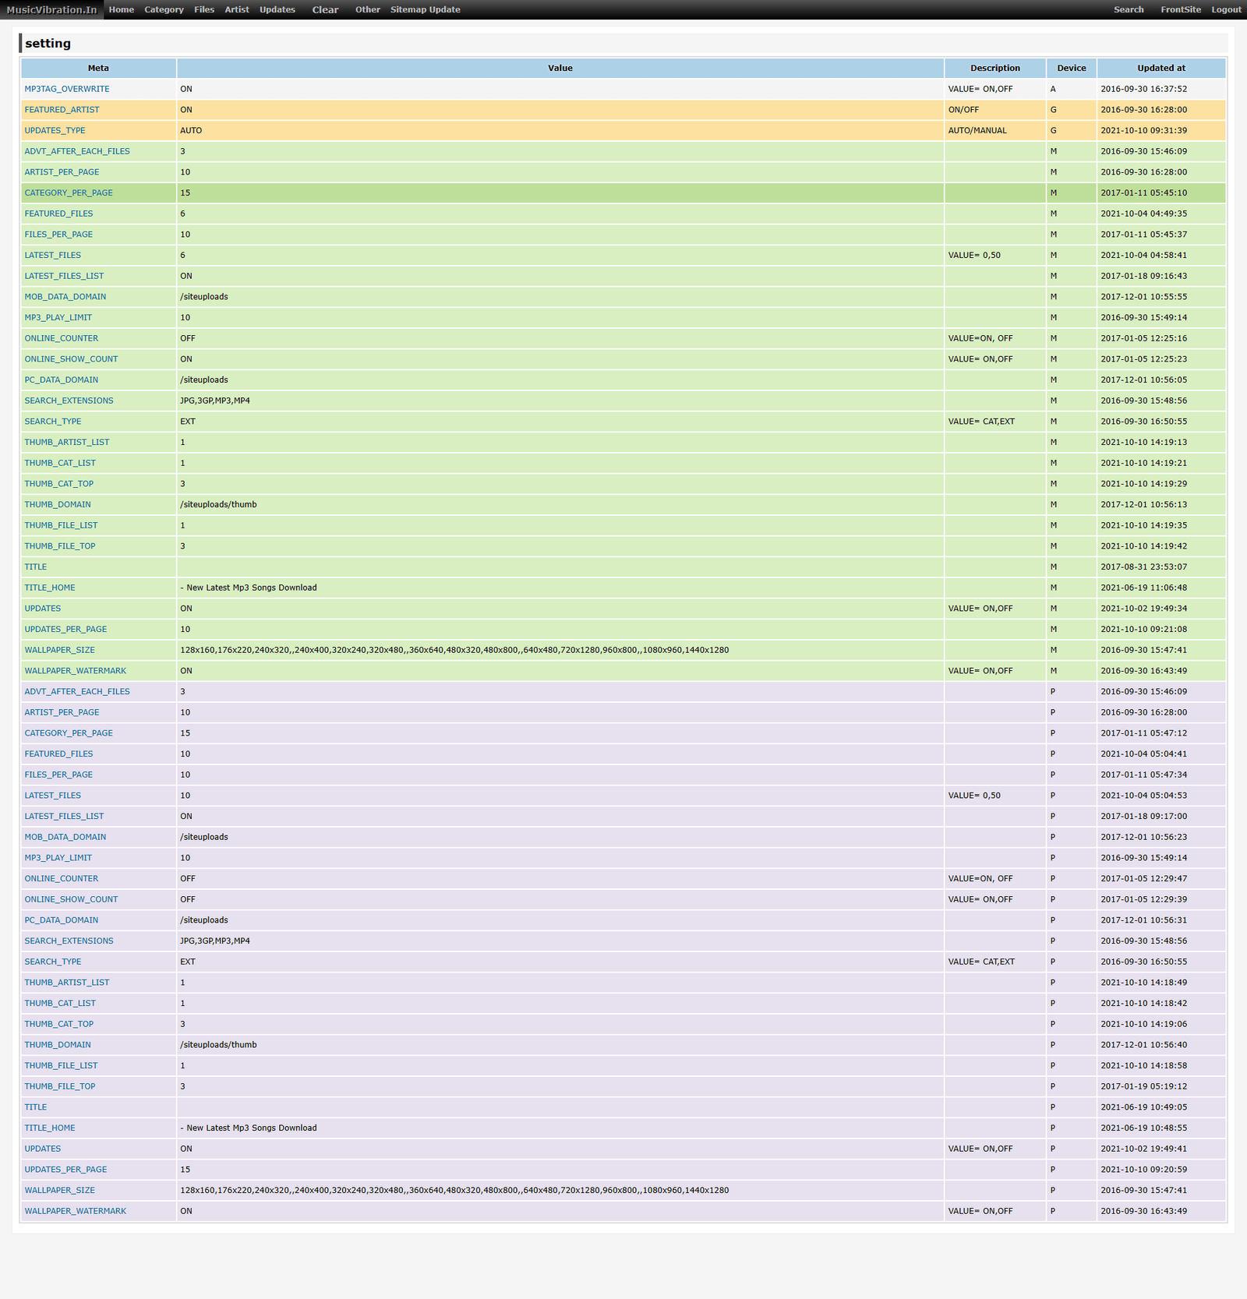The image size is (1247, 1299).
Task: Open Search from the top bar
Action: click(x=1128, y=10)
